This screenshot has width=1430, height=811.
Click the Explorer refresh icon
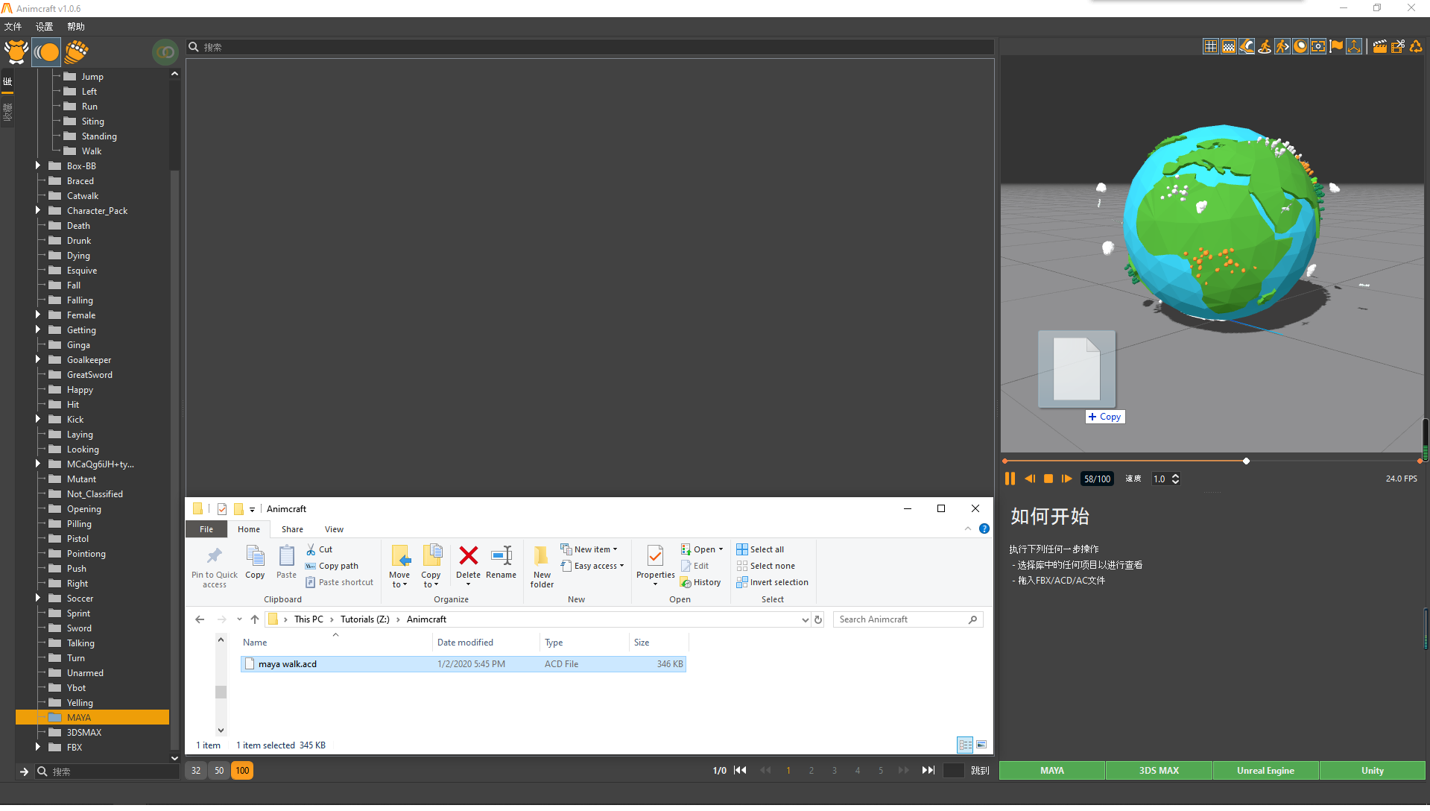click(x=818, y=619)
